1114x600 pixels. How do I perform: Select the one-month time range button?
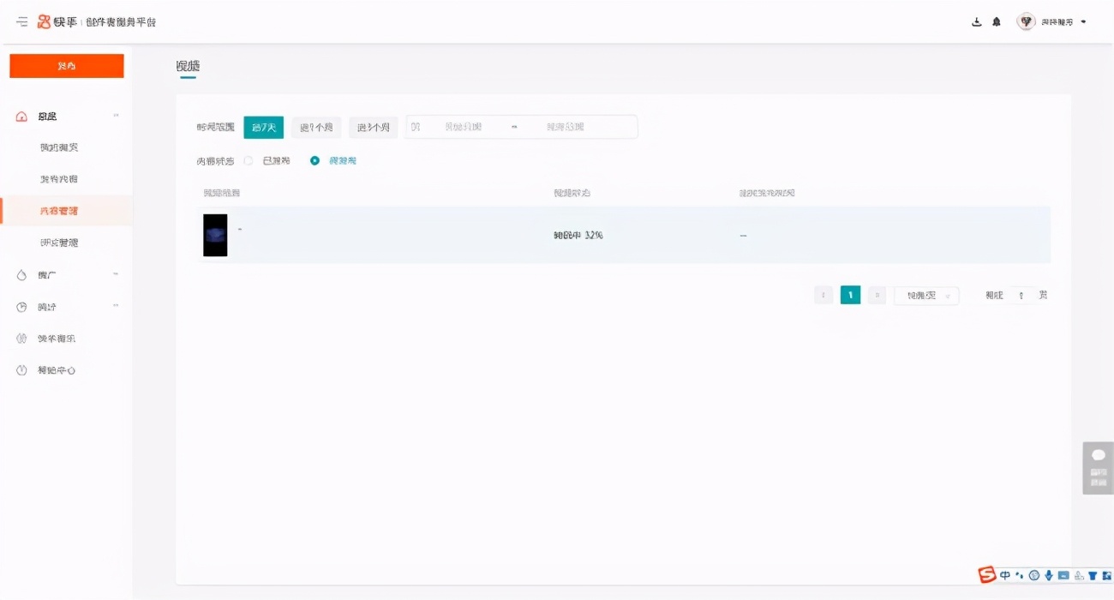(x=316, y=128)
